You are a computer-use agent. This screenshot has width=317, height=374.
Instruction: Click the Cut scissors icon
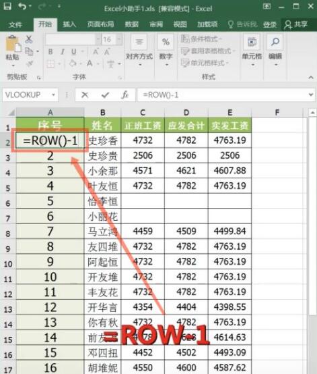pos(29,39)
